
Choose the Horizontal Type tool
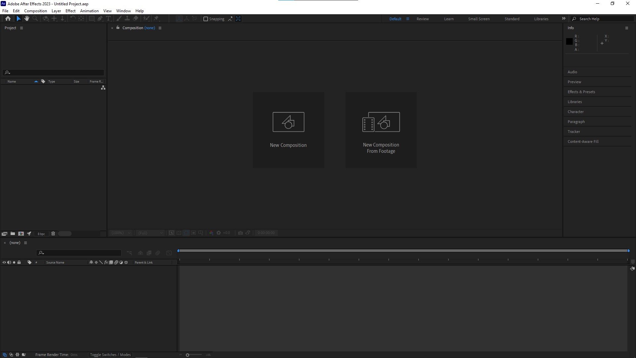tap(108, 19)
